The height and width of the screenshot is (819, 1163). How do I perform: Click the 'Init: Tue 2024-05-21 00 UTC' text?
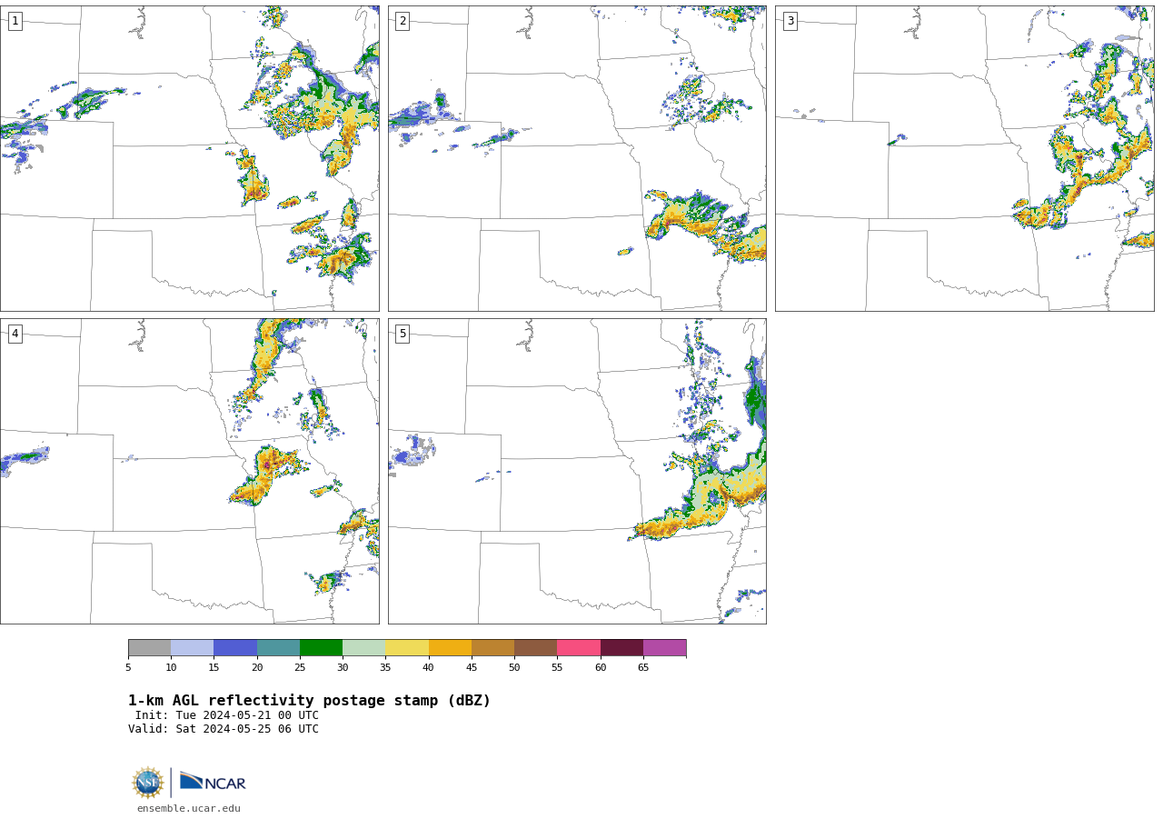coord(227,715)
